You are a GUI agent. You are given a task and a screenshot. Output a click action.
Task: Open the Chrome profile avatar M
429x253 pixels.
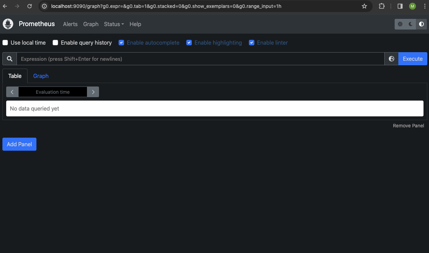coord(412,6)
